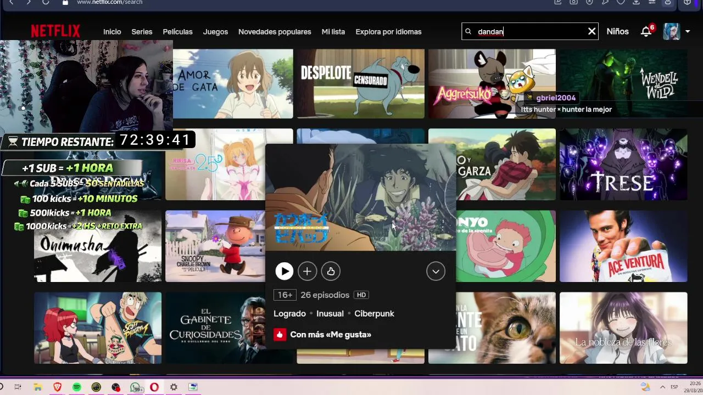
Task: Open File Explorer from the taskbar
Action: click(x=37, y=387)
